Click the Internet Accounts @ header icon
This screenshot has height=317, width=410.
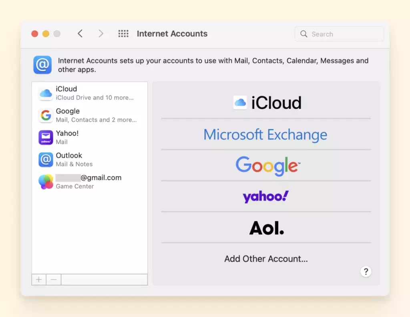point(42,65)
